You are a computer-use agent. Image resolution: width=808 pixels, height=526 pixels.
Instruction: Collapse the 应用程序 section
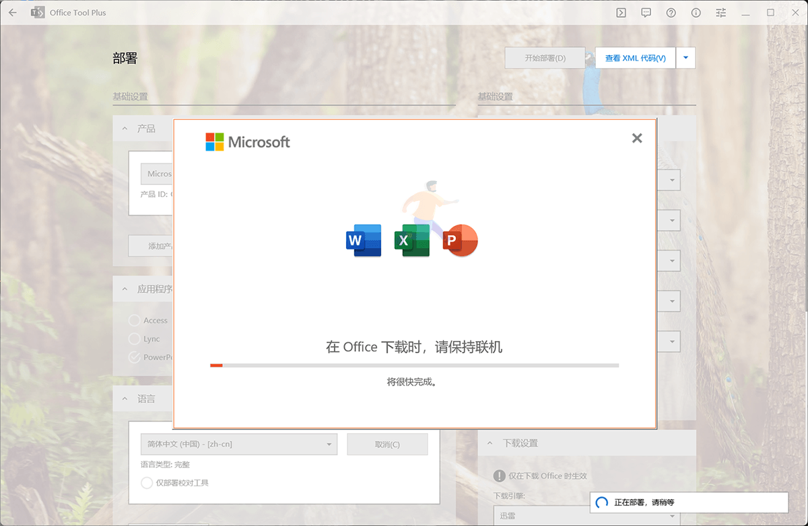125,289
